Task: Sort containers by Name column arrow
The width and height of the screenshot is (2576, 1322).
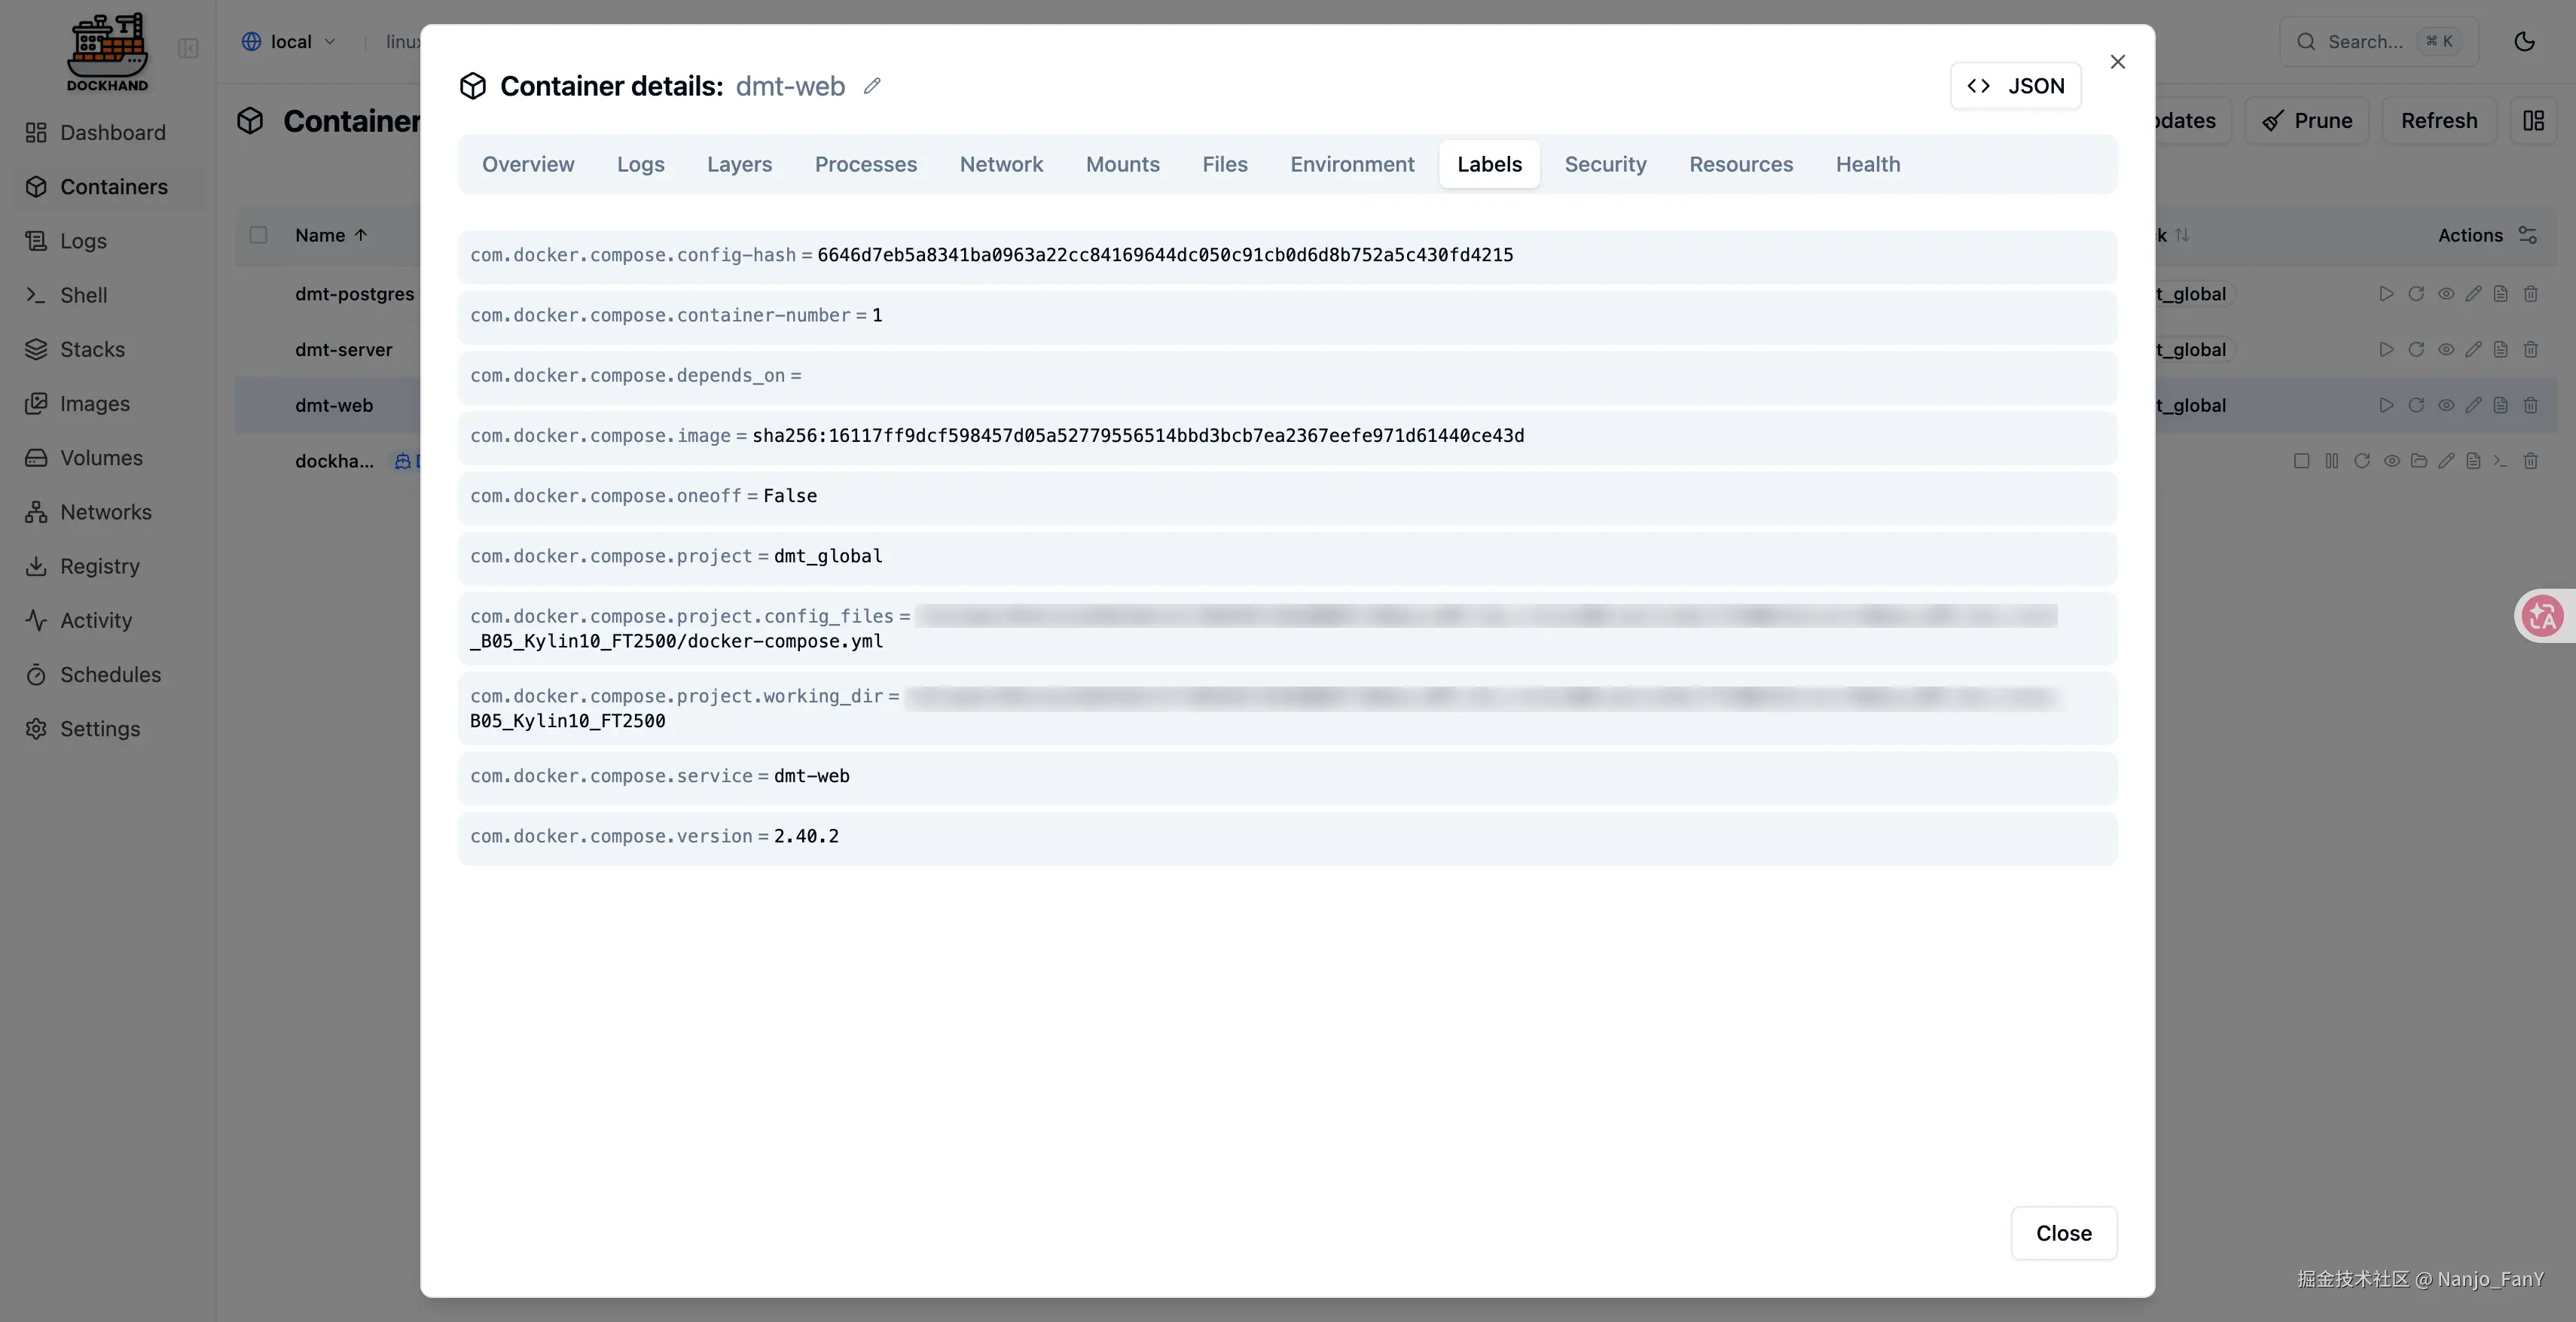Action: 361,235
